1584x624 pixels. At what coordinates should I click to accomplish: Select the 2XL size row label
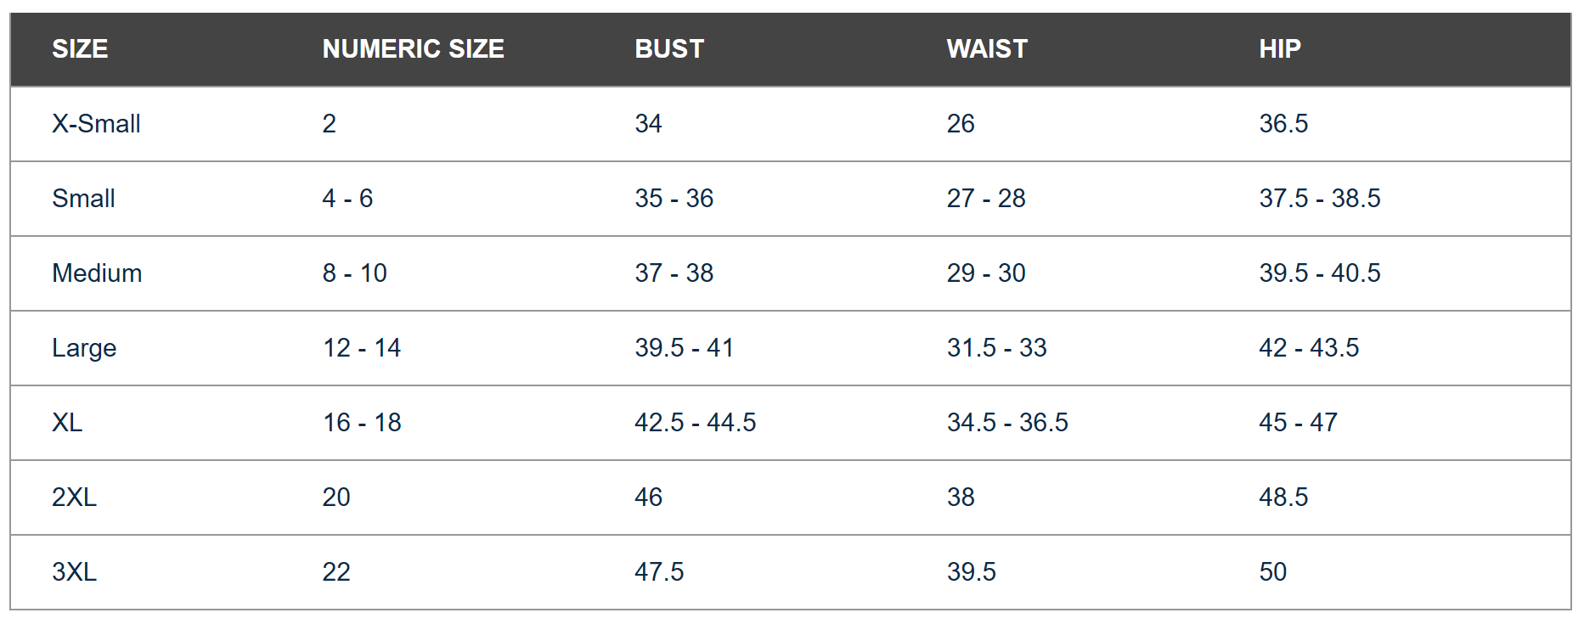click(74, 498)
